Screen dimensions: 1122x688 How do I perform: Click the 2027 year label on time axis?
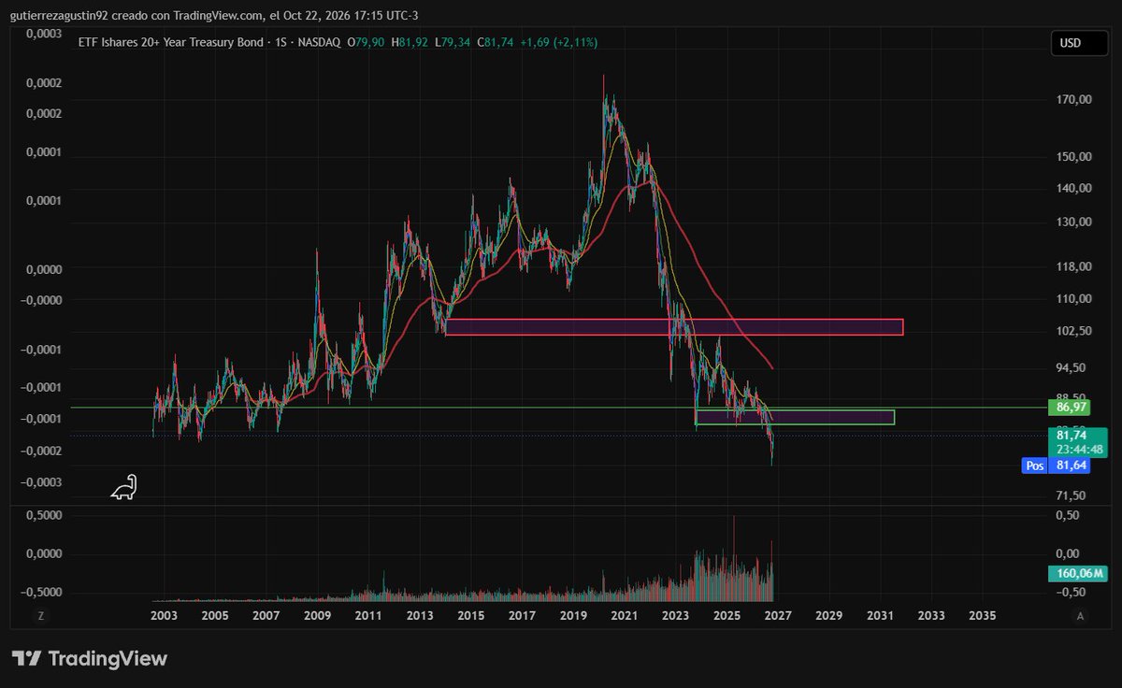click(778, 616)
